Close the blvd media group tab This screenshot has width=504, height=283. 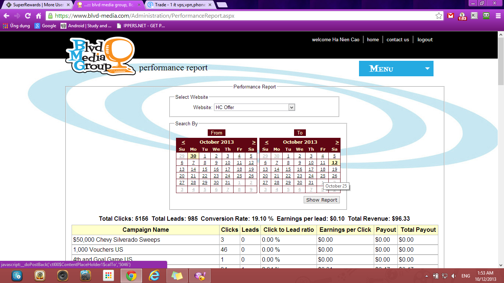tap(139, 5)
